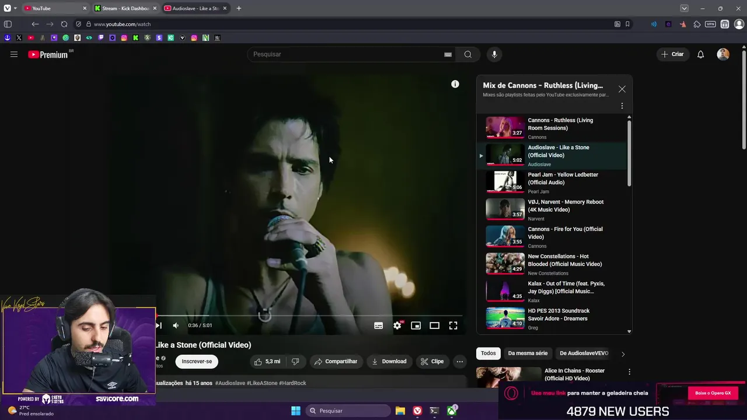This screenshot has width=747, height=420.
Task: Click the #Audioslave hashtag
Action: [x=230, y=383]
